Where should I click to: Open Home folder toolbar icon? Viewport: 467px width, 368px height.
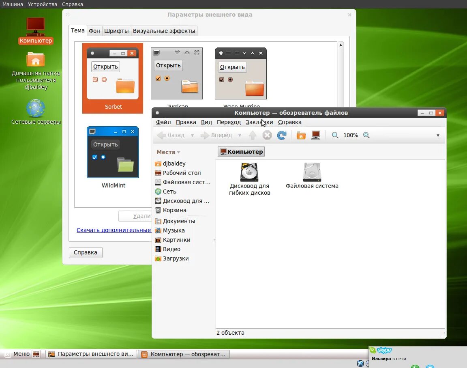click(301, 135)
